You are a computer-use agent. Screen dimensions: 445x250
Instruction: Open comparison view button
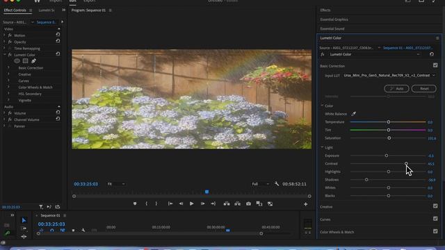click(x=259, y=203)
